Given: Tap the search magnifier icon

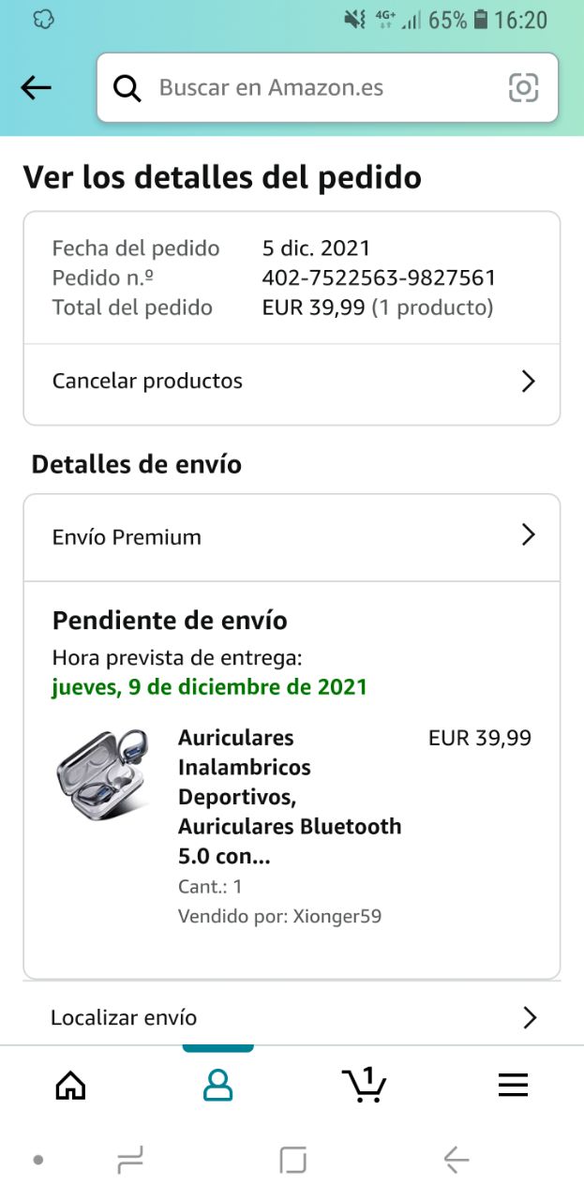Looking at the screenshot, I should tap(127, 88).
